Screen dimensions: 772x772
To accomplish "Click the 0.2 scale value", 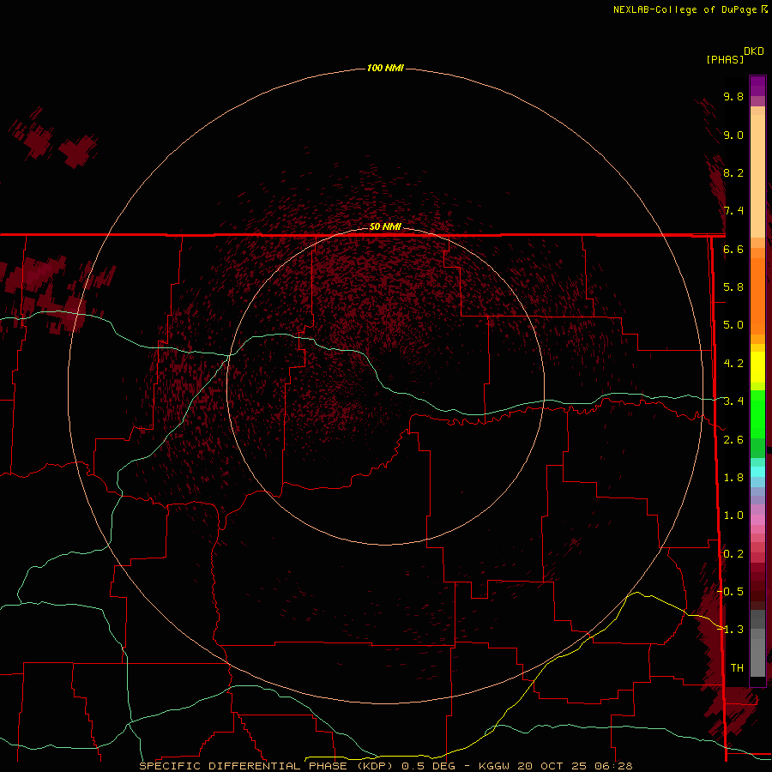I will click(x=733, y=554).
